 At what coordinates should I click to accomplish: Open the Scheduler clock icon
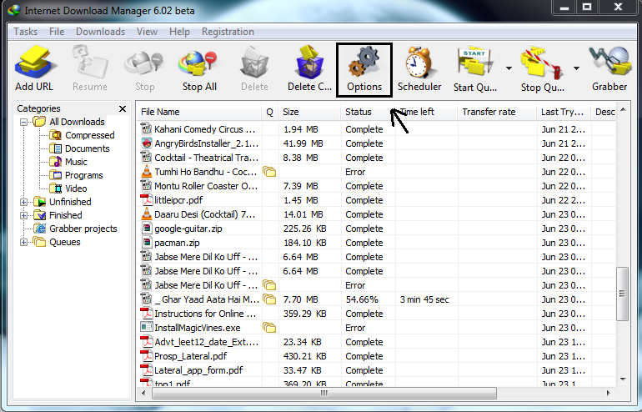tap(419, 63)
